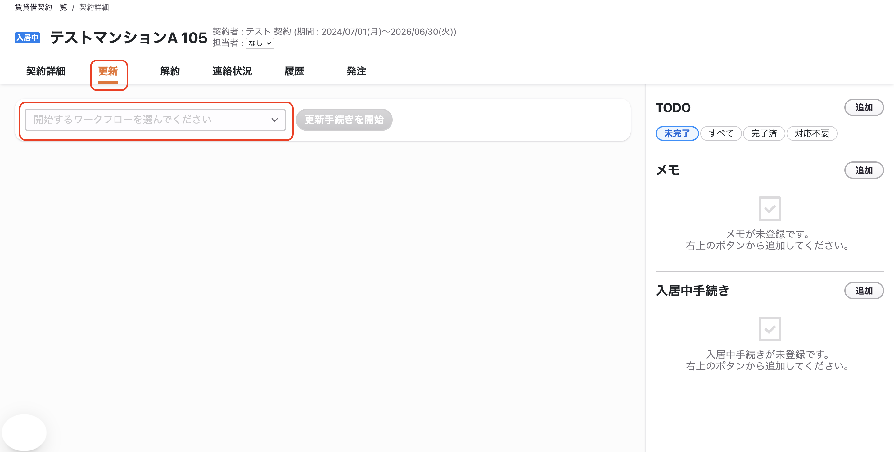Switch to the 解約 tab
Screen dimensions: 894x452
click(170, 71)
